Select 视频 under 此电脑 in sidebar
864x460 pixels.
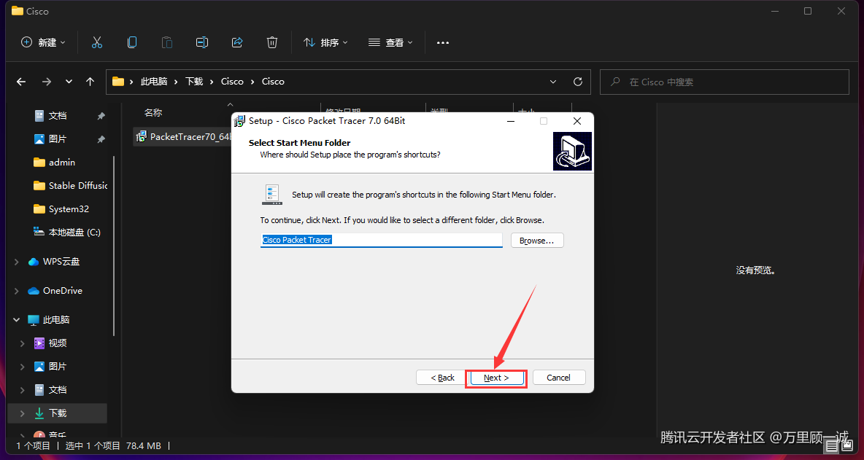(x=58, y=343)
